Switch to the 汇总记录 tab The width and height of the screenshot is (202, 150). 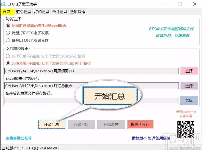pos(24,12)
